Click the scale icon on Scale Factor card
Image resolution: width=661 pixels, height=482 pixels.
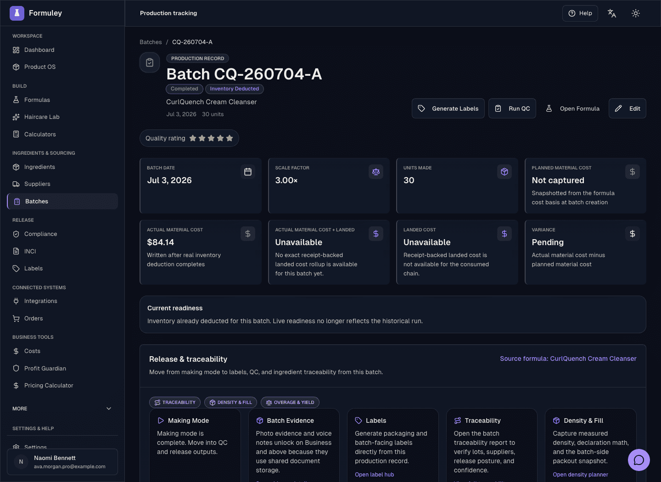pos(376,172)
